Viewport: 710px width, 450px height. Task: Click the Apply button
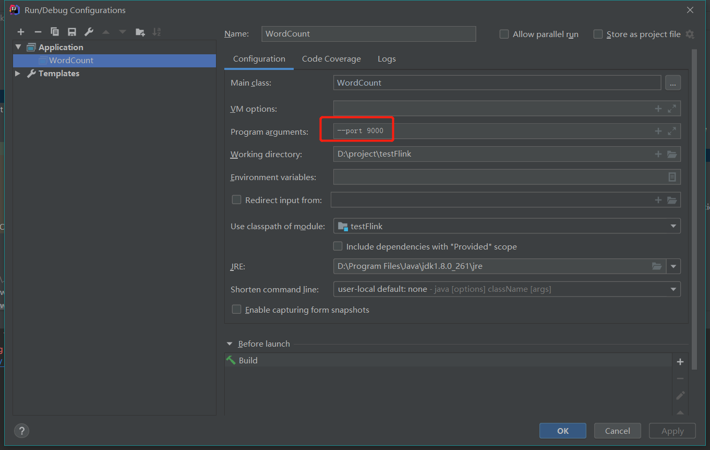672,431
